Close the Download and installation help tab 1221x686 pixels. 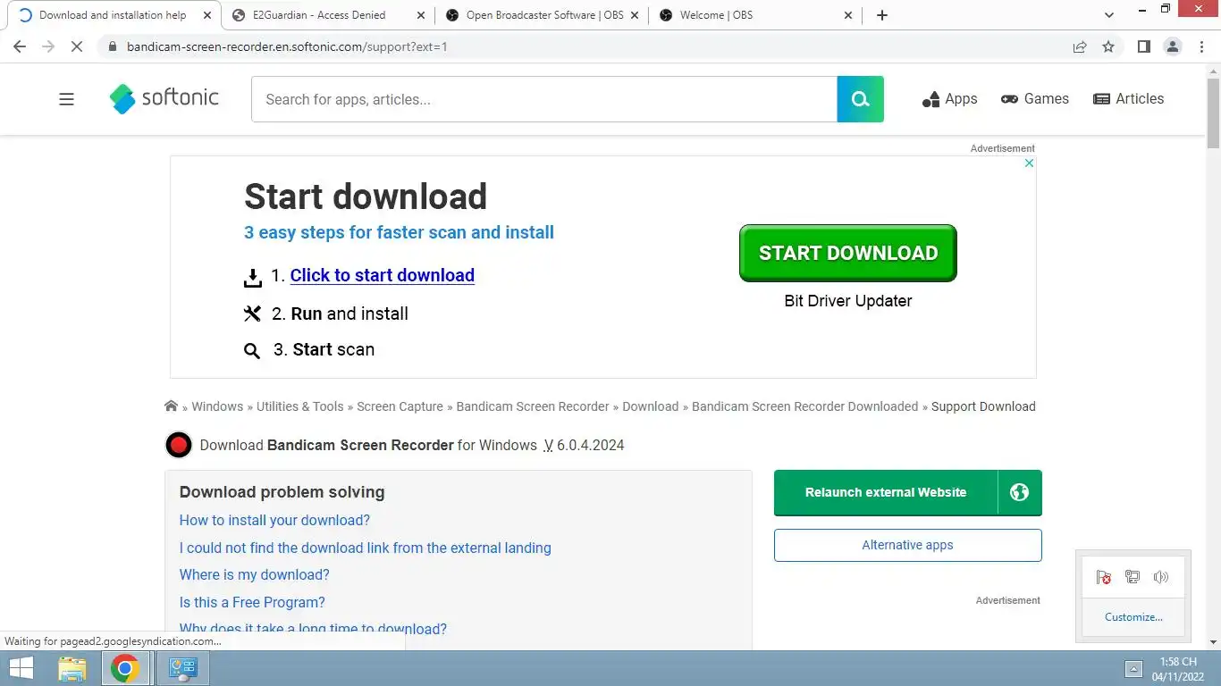pos(207,15)
